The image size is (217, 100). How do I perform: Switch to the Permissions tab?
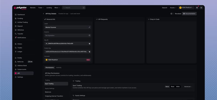(x=50, y=68)
